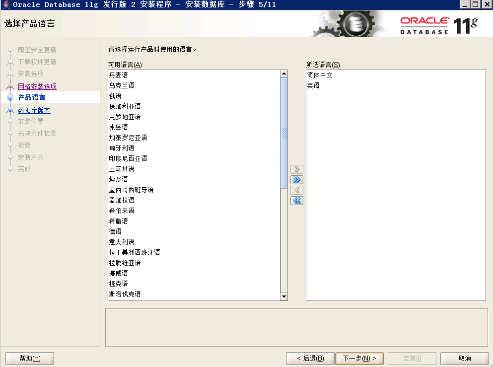This screenshot has height=367, width=493.
Task: Click the available languages scrollbar thumb
Action: tap(284, 133)
